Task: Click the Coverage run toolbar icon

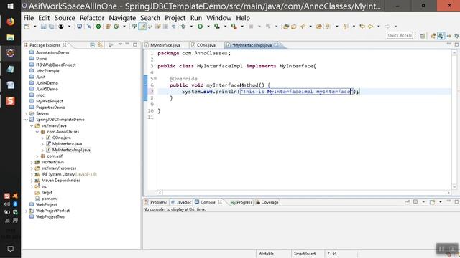Action: (217, 27)
